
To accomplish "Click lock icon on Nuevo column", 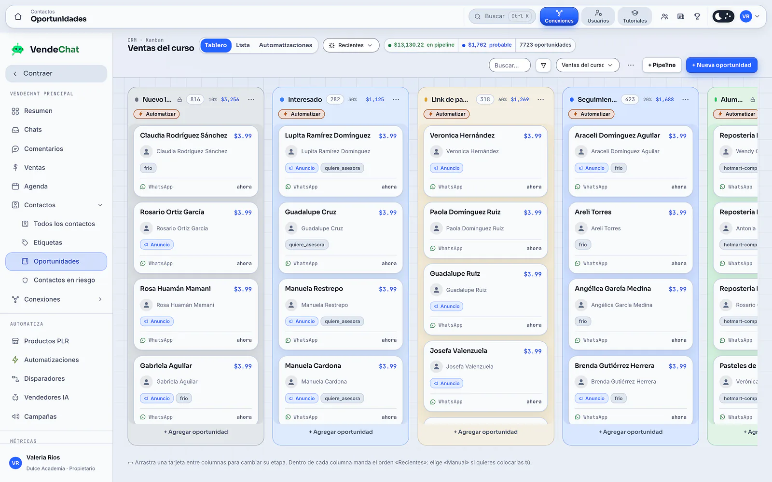I will tap(179, 100).
